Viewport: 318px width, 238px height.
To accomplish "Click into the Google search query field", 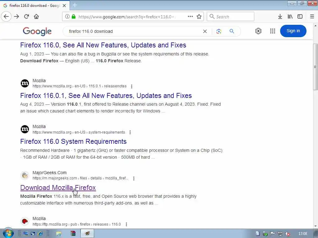I will tap(134, 31).
